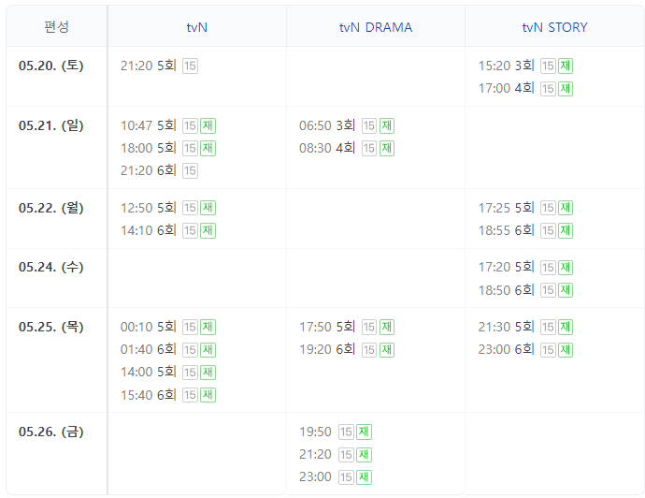Select the 17:50 5회 tvN DRAMA entry

coord(327,327)
